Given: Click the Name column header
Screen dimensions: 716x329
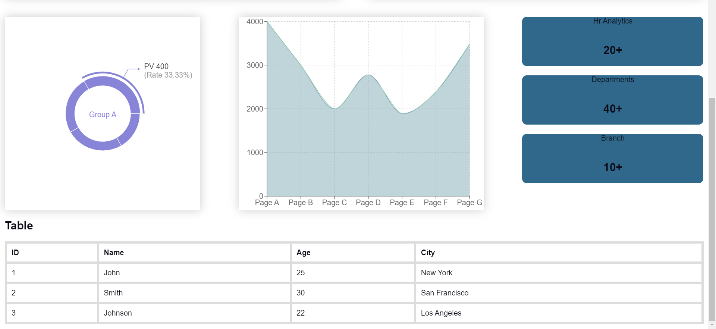Looking at the screenshot, I should [x=114, y=253].
